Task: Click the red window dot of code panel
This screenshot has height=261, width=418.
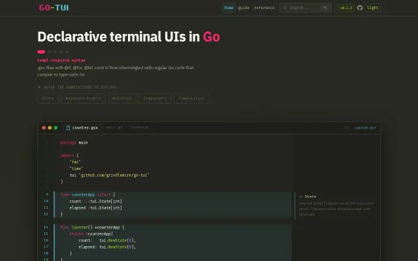Action: coord(44,128)
